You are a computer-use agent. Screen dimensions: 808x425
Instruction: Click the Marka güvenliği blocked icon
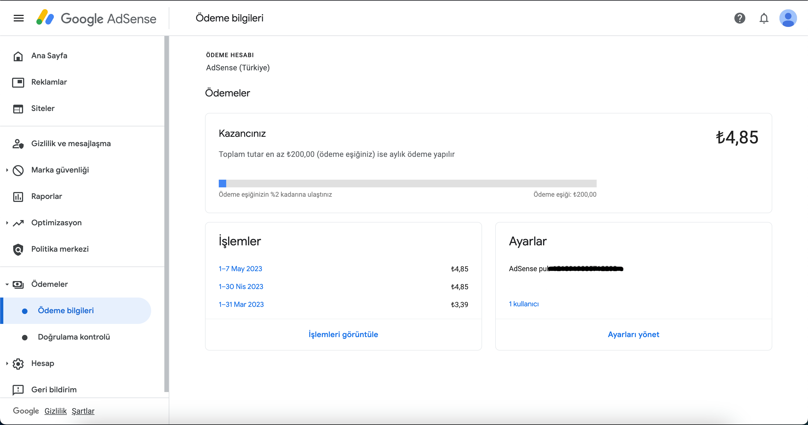pos(18,170)
